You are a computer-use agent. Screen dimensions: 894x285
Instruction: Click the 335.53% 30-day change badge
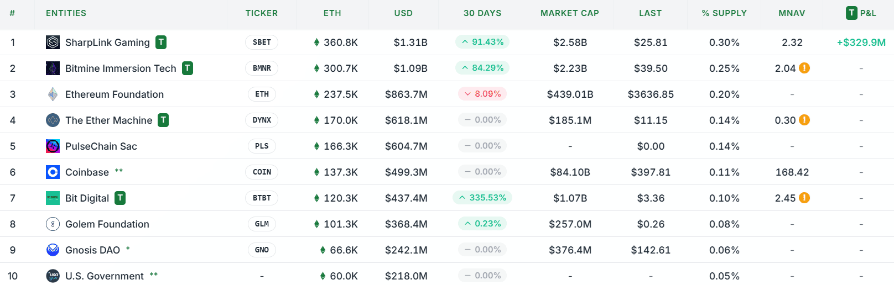pyautogui.click(x=482, y=198)
